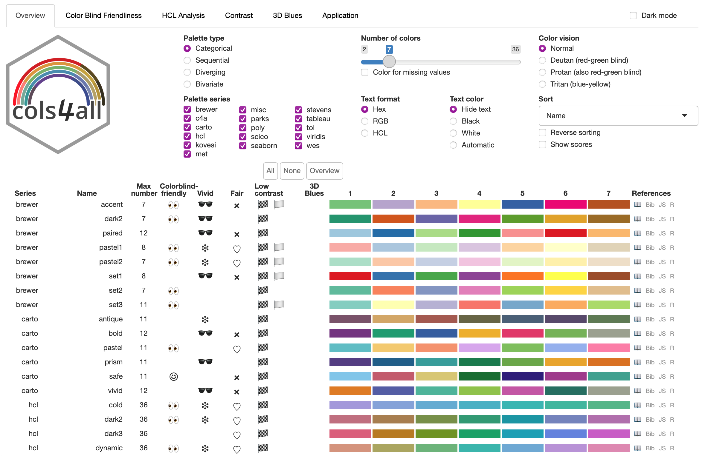Click the eyes colorblind icon for brewer pastel1
702x456 pixels.
click(173, 248)
